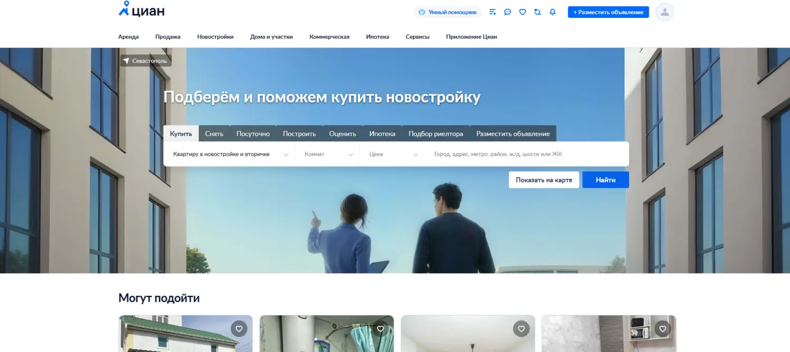Click the saved search with heart icon
Image resolution: width=790 pixels, height=352 pixels.
537,12
